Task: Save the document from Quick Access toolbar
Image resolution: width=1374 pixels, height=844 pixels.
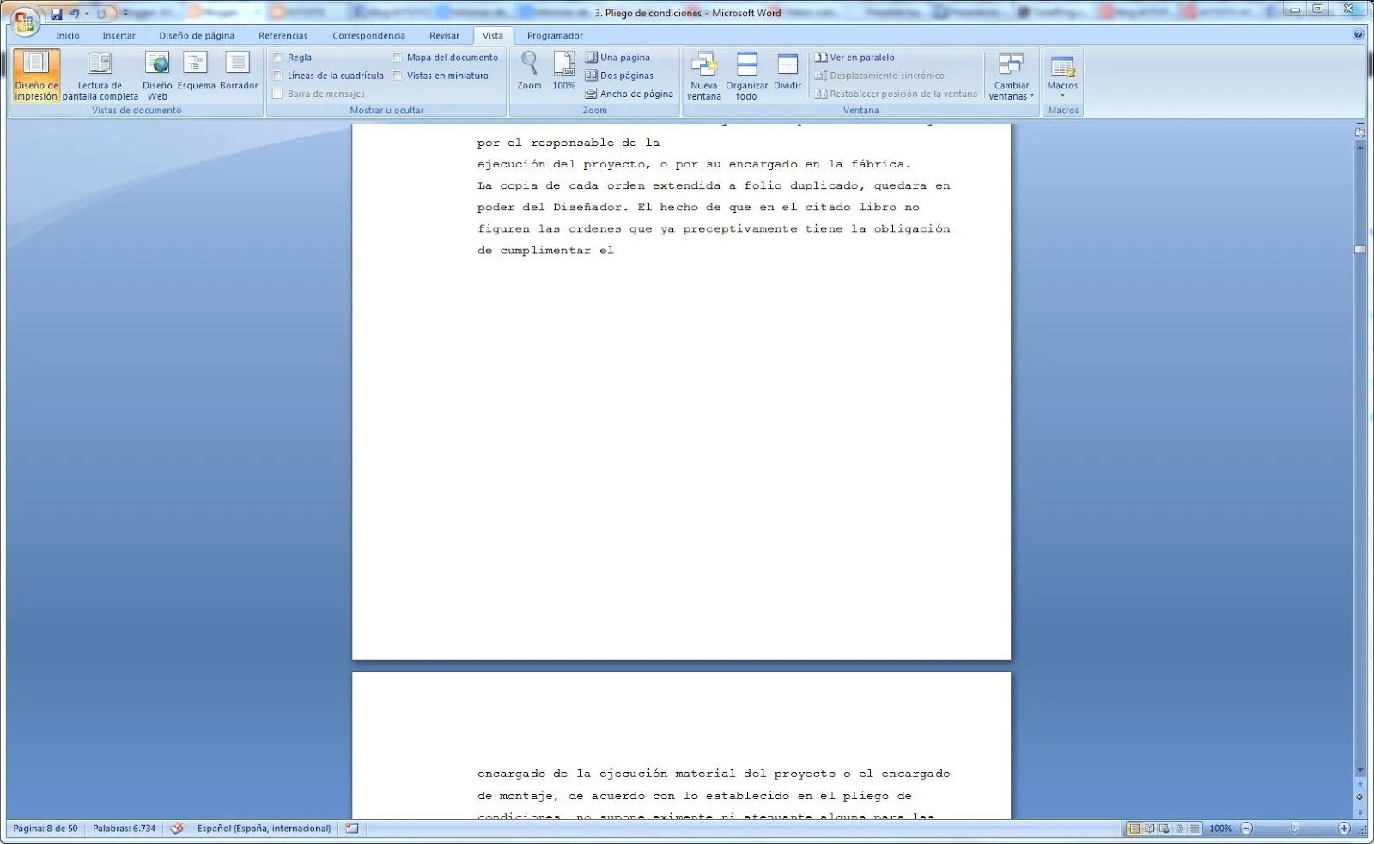Action: (56, 14)
